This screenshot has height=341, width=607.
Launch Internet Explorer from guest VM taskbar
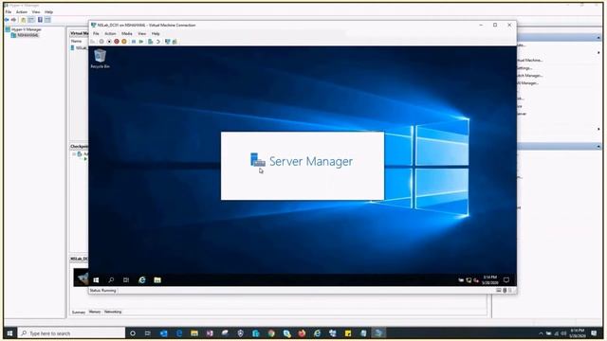(142, 280)
